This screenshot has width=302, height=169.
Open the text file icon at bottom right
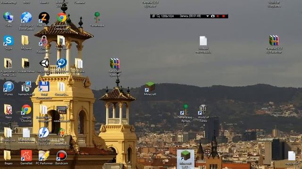point(292,156)
